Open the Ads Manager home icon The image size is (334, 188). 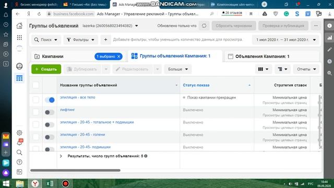coord(19,26)
